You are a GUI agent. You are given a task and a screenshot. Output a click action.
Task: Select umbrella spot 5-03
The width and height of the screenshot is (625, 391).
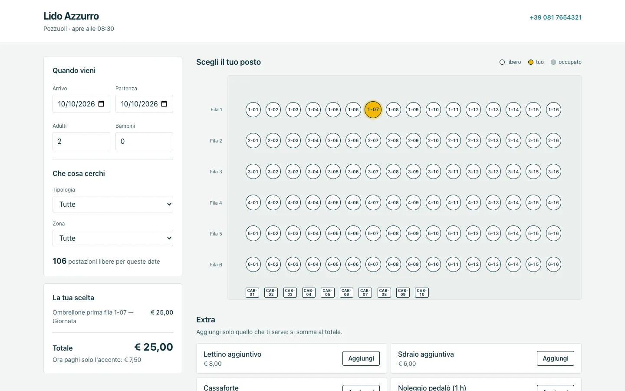(x=293, y=233)
